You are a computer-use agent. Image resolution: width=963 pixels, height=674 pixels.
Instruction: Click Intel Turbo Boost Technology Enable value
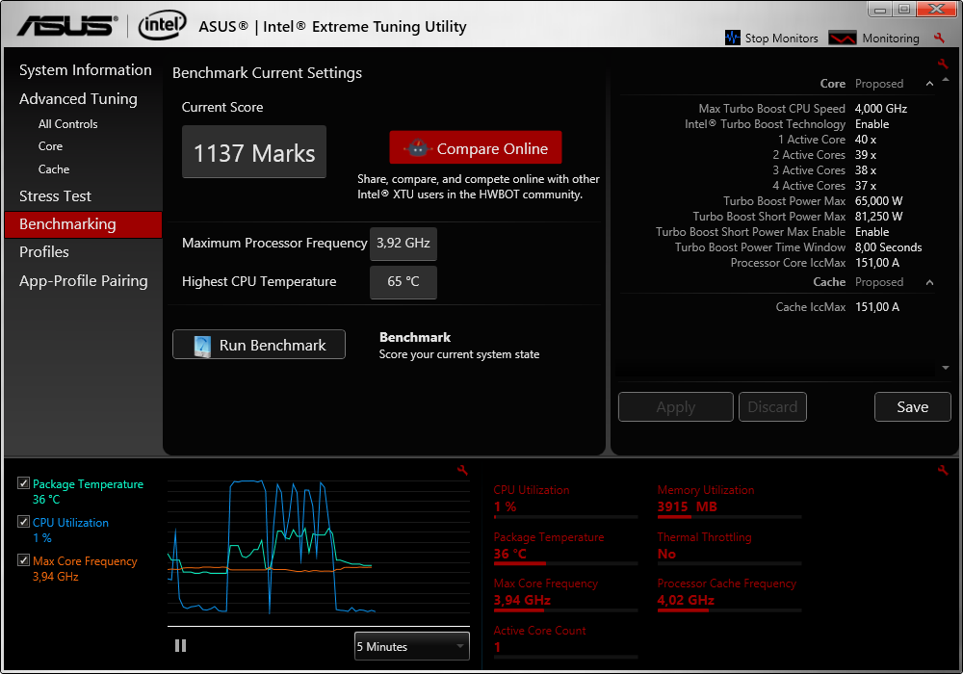(x=872, y=124)
